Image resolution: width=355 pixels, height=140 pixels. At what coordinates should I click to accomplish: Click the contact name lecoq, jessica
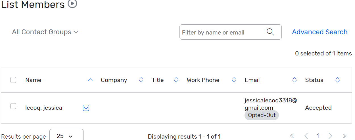(44, 108)
